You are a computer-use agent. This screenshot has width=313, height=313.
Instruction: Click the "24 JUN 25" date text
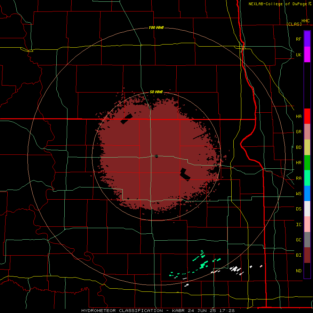202,311
